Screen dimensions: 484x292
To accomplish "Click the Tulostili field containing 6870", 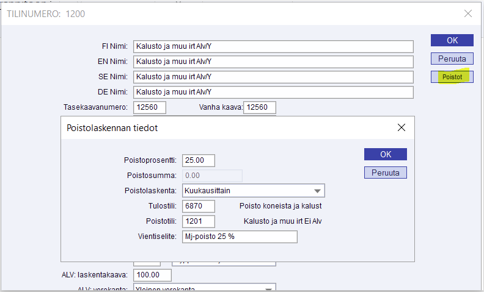I will (198, 206).
